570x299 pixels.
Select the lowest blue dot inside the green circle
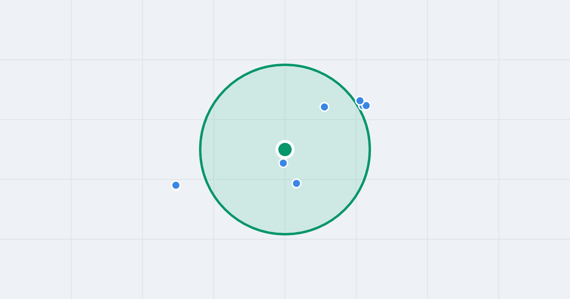click(x=296, y=183)
